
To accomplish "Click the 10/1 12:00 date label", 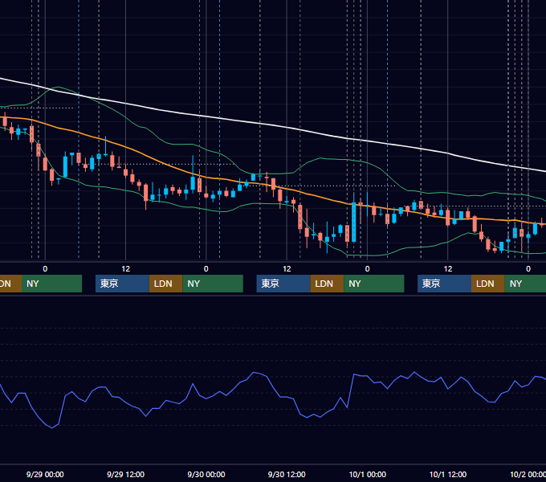I will pos(448,474).
